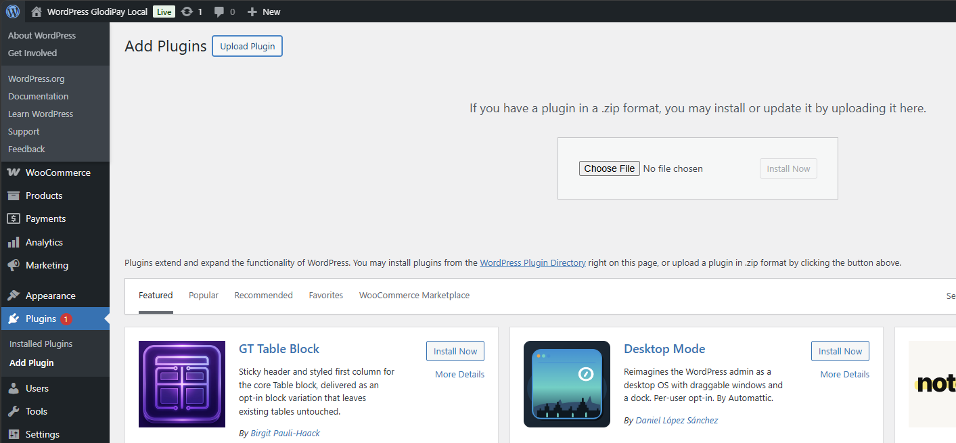This screenshot has height=443, width=956.
Task: View More Details for Desktop Mode
Action: pos(844,374)
